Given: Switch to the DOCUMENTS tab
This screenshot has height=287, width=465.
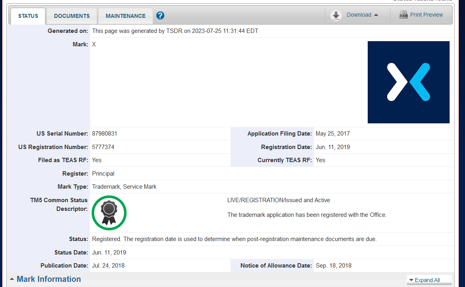Looking at the screenshot, I should pos(72,16).
